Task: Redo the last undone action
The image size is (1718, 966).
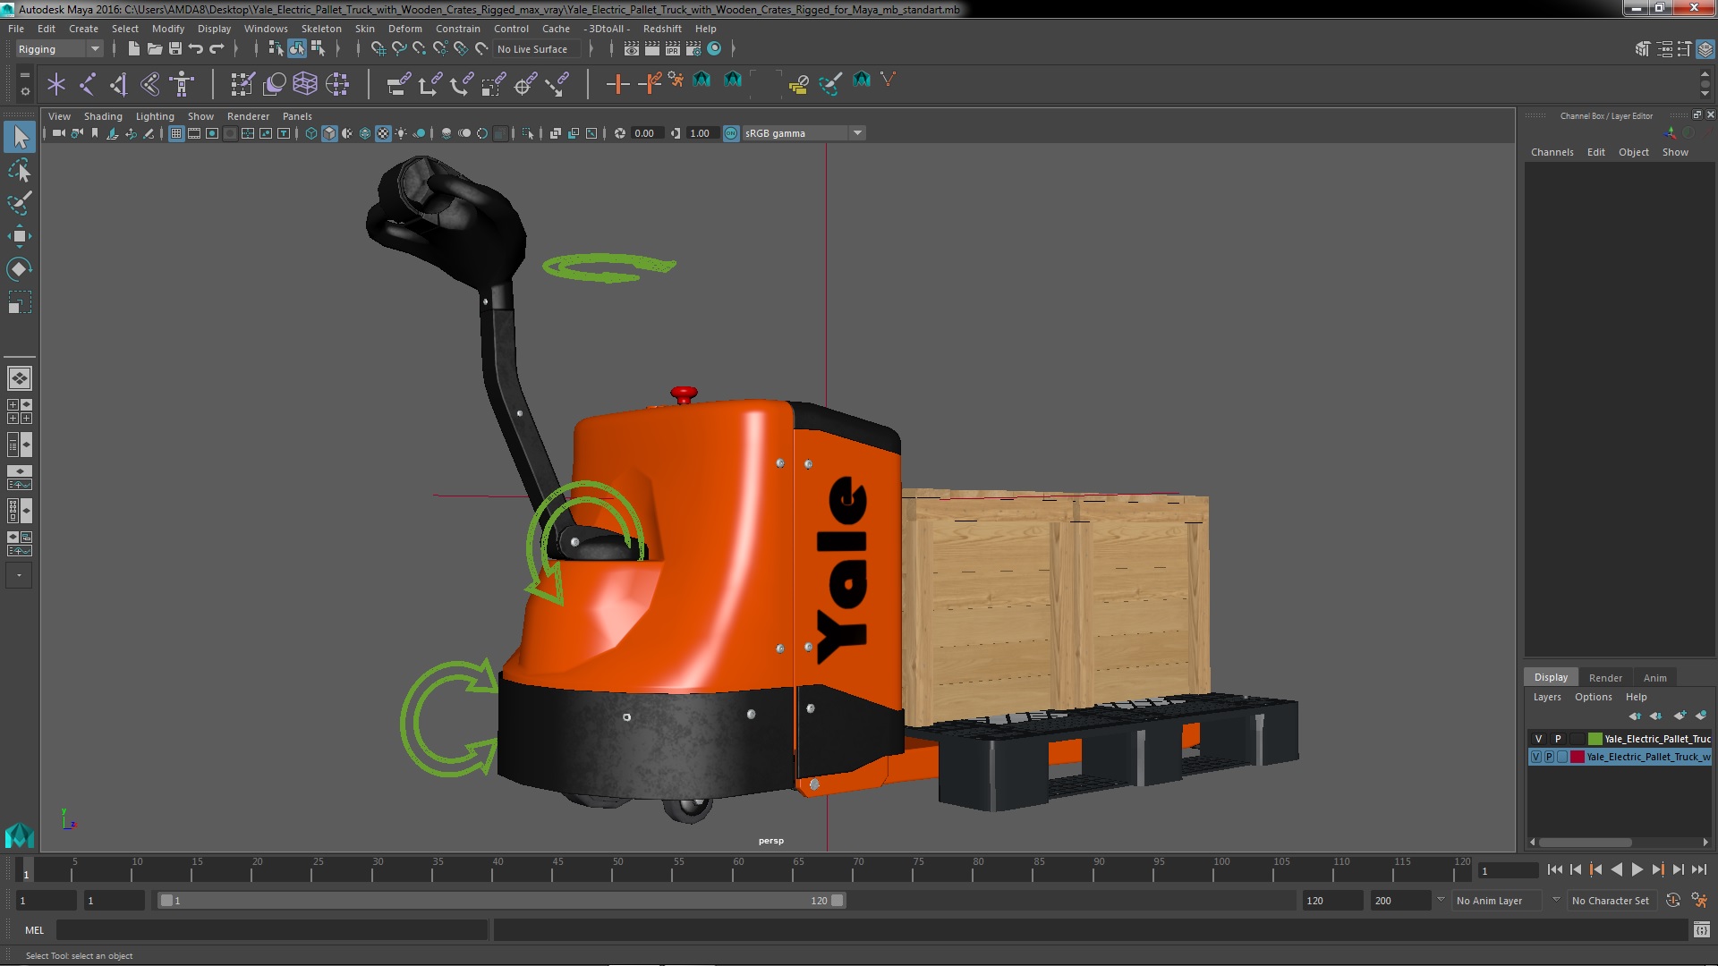Action: pyautogui.click(x=217, y=49)
